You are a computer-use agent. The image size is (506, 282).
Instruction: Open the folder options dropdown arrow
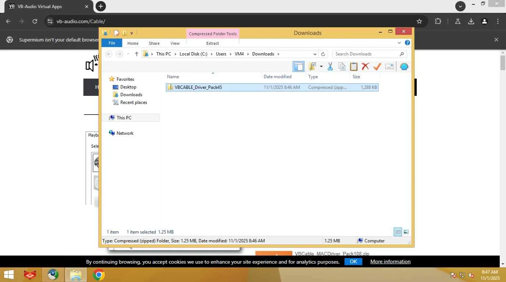coord(321,66)
